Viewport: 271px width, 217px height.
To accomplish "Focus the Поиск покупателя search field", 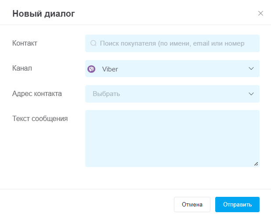I will [172, 43].
